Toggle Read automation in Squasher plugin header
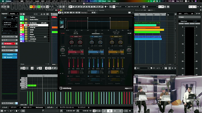 click(x=65, y=12)
